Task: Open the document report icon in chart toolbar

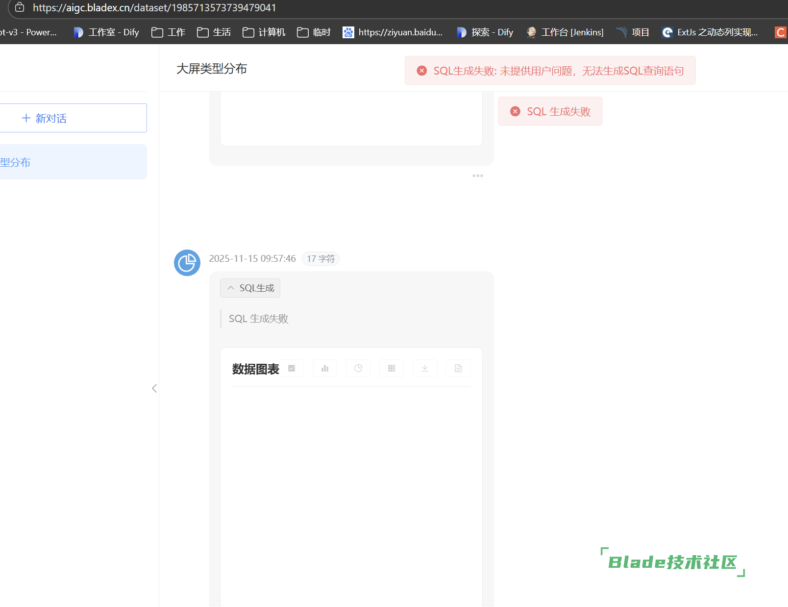Action: 458,368
